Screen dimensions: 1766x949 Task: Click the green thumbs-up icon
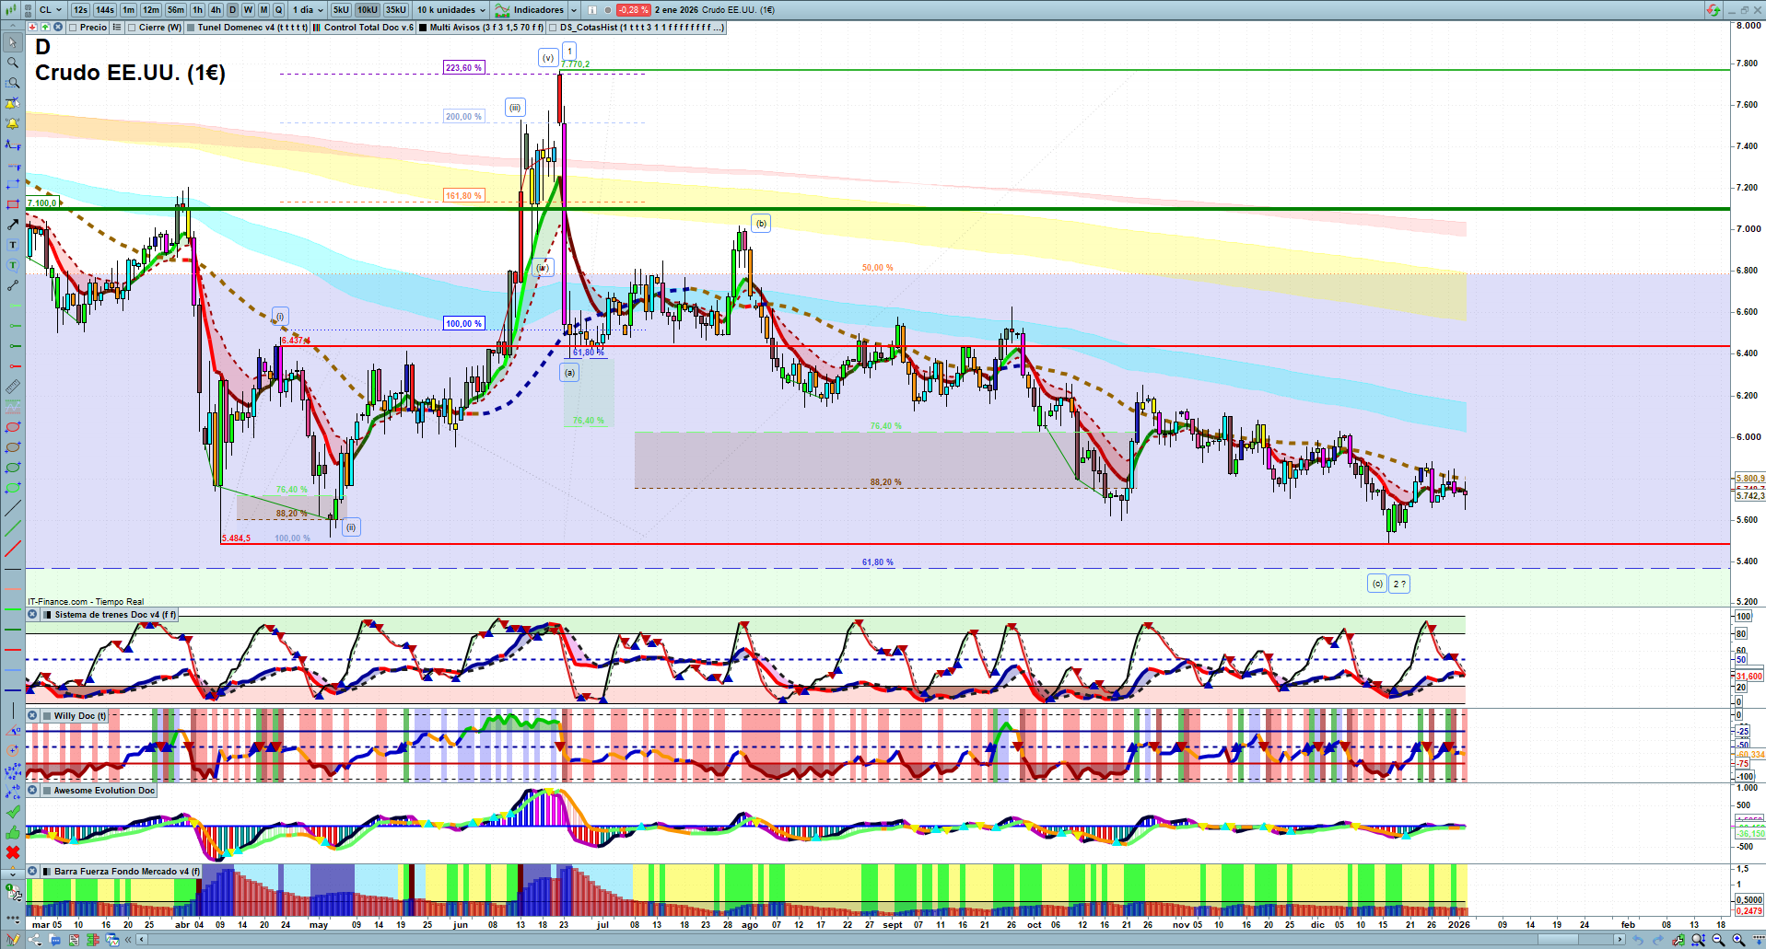tap(13, 832)
